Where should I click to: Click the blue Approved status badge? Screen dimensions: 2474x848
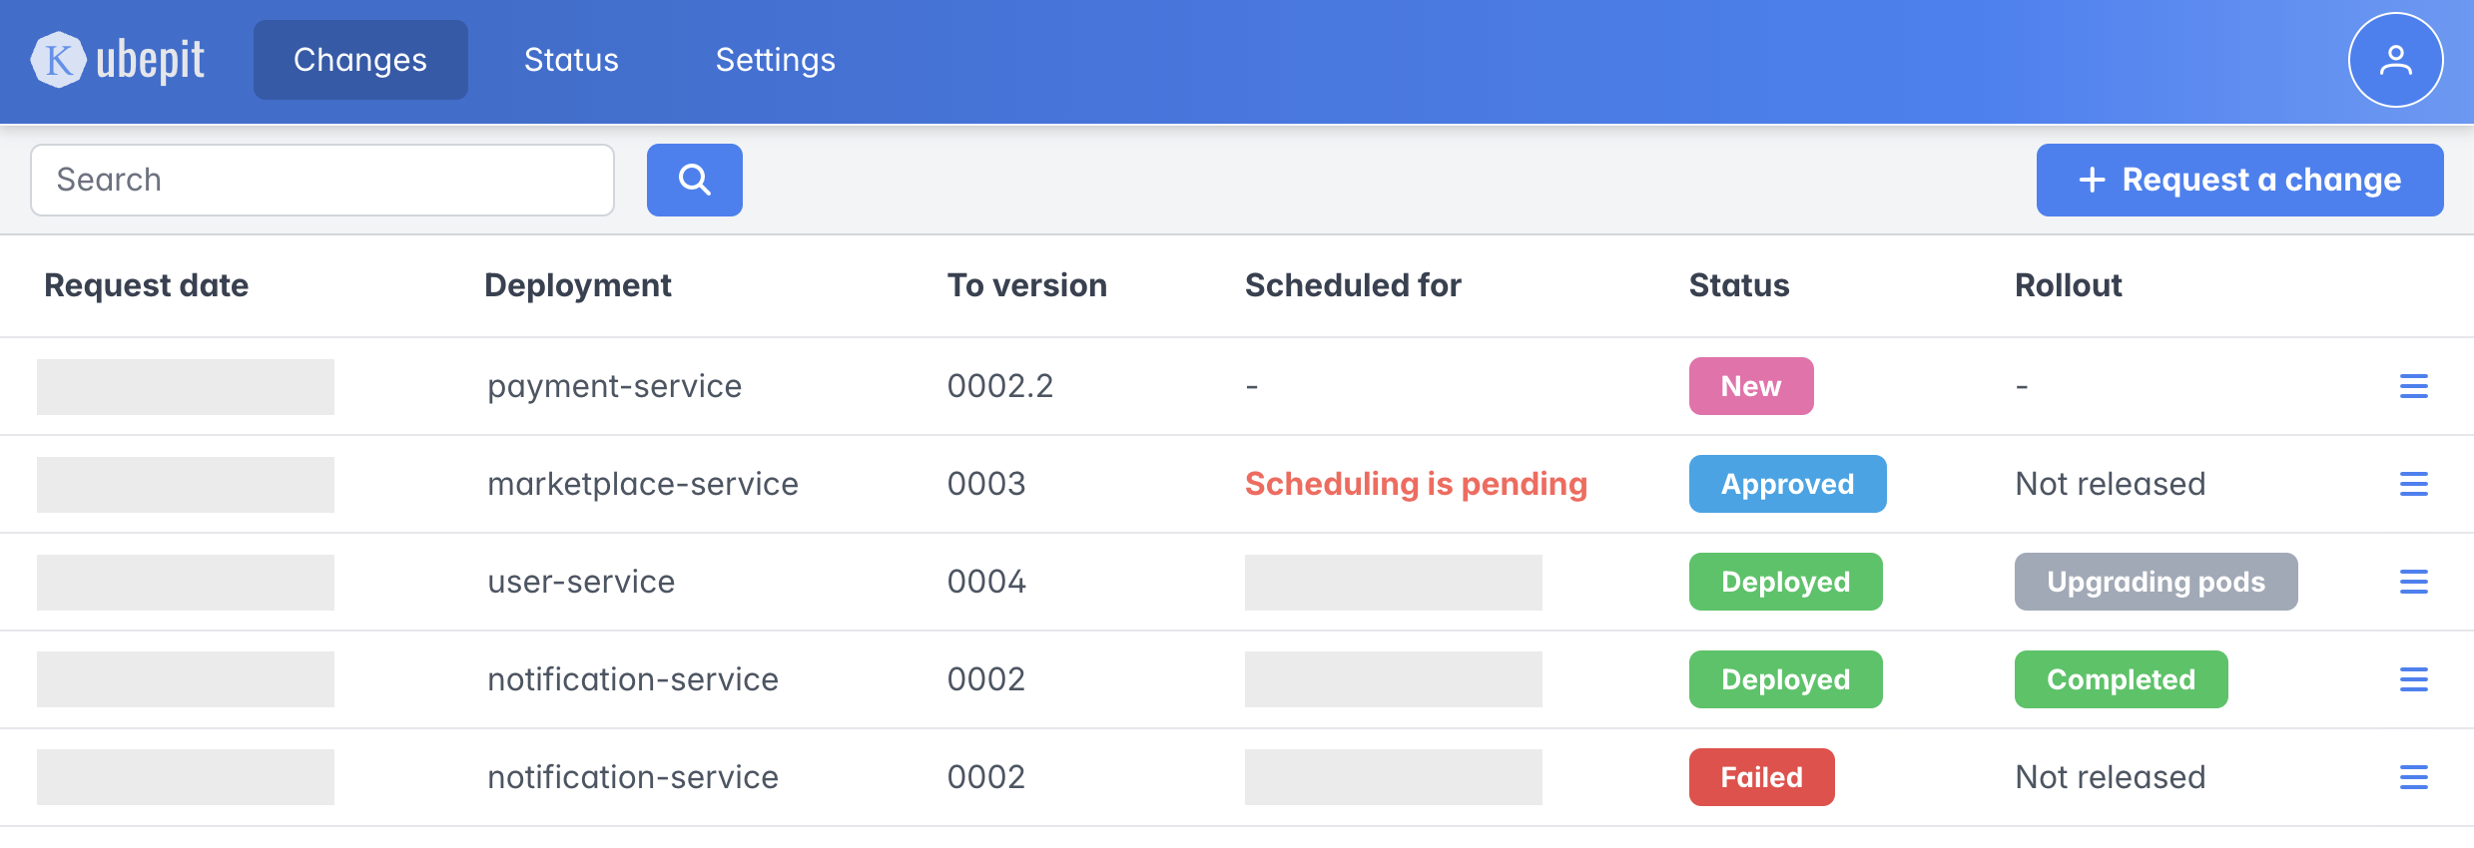1786,484
